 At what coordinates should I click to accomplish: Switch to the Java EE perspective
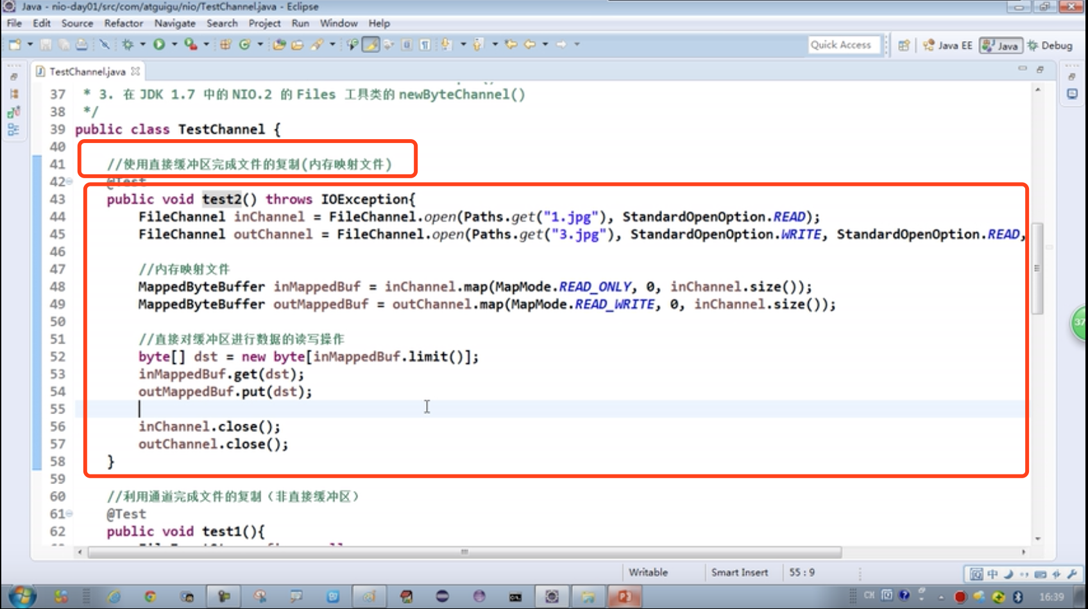click(948, 46)
